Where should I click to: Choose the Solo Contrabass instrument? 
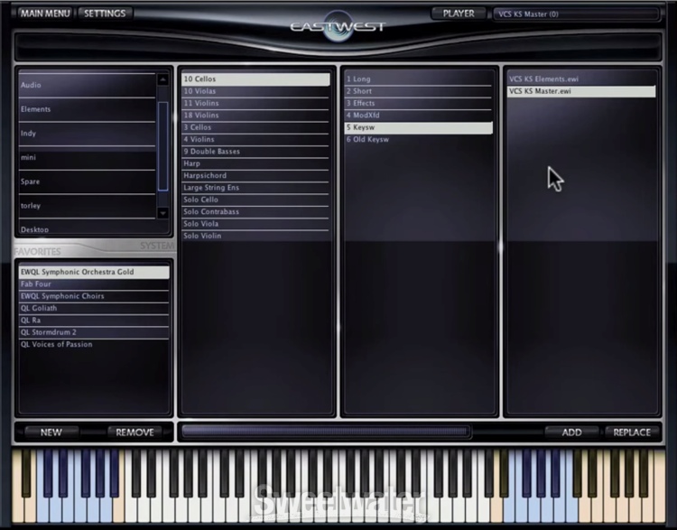(255, 212)
